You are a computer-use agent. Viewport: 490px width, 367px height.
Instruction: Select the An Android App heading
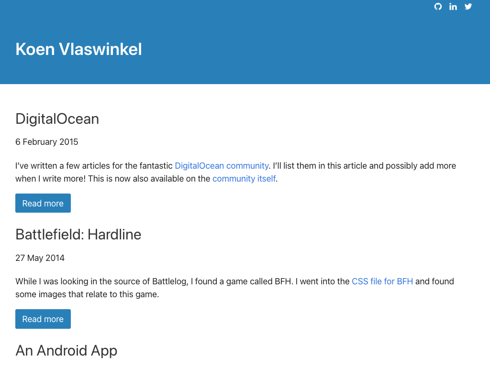pos(66,350)
